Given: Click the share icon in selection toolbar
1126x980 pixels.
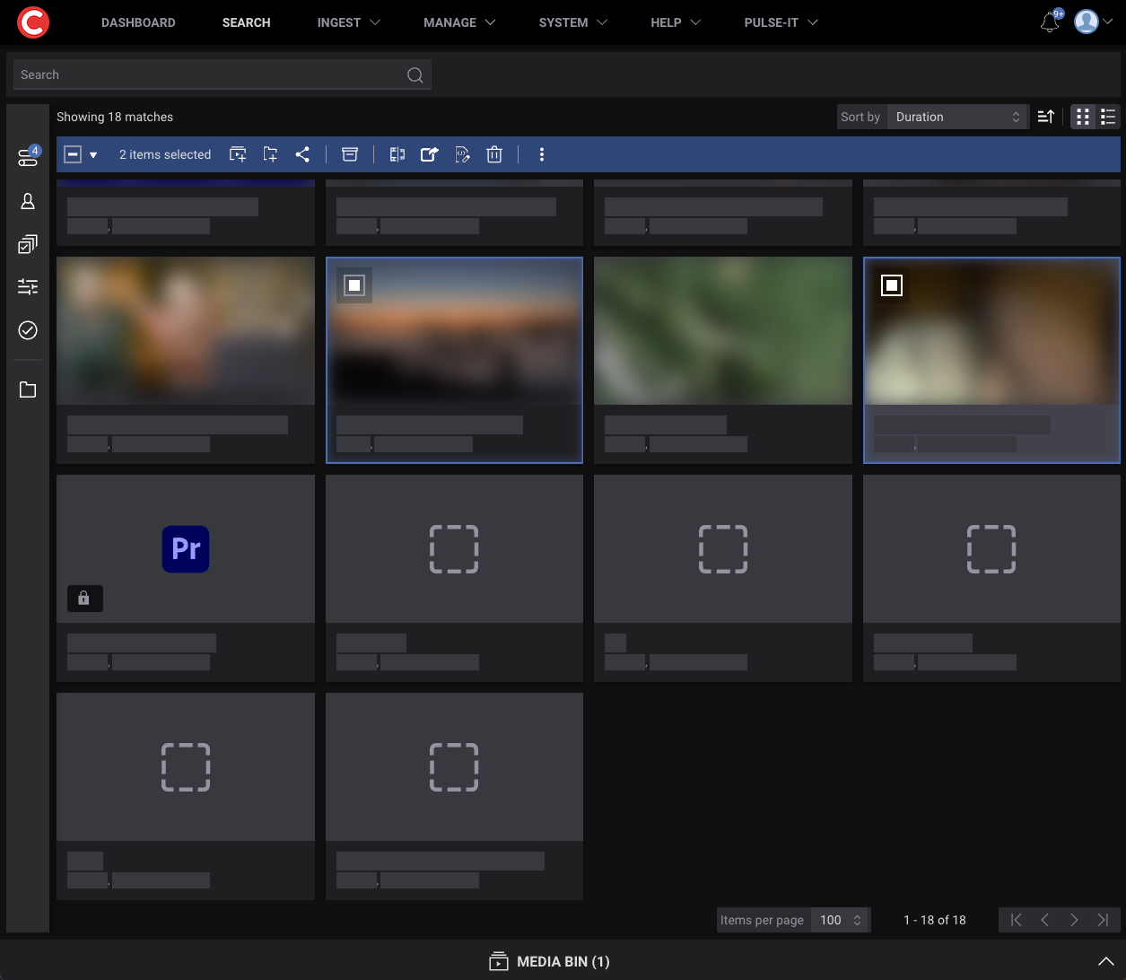Looking at the screenshot, I should coord(302,154).
